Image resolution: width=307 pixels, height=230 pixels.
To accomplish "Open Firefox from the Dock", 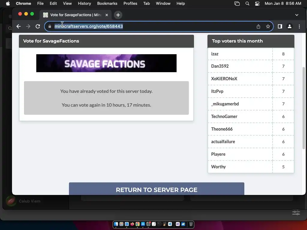I will (132, 224).
